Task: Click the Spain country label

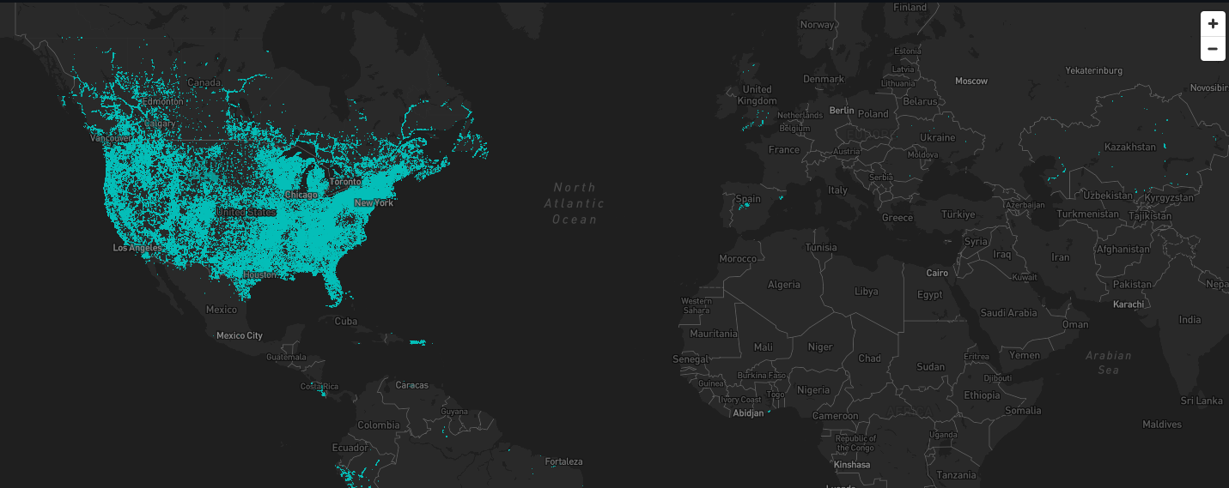Action: tap(748, 199)
